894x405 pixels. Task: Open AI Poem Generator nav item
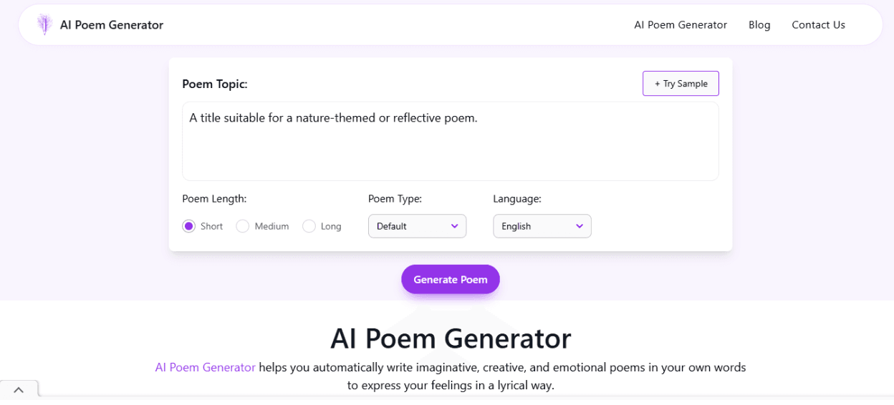coord(680,25)
